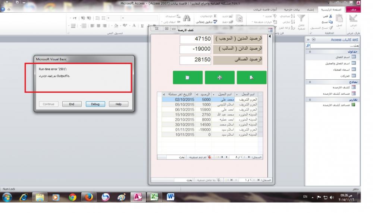373x213 pixels.
Task: Click the عرض (View) ribbon icon
Action: [353, 20]
